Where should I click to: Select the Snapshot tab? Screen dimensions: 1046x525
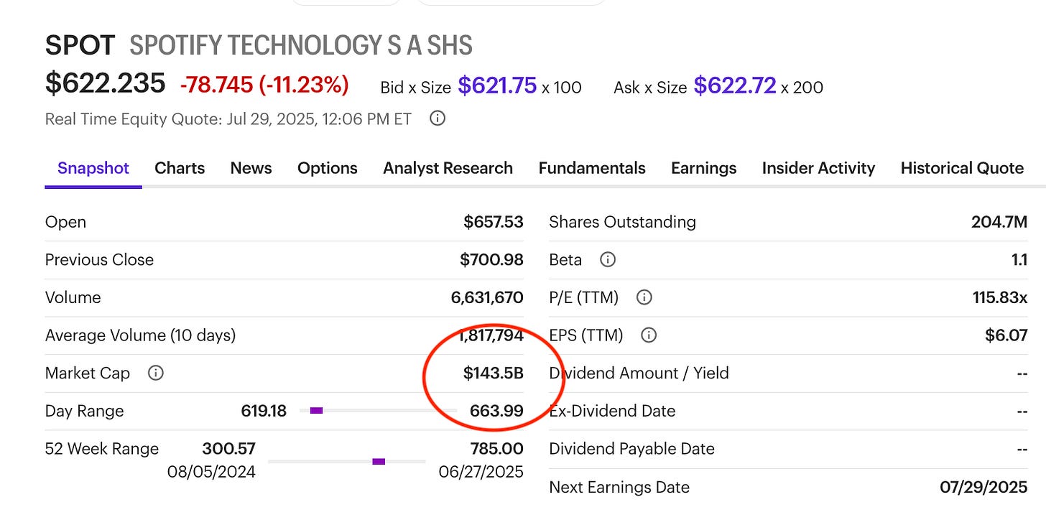[x=93, y=168]
